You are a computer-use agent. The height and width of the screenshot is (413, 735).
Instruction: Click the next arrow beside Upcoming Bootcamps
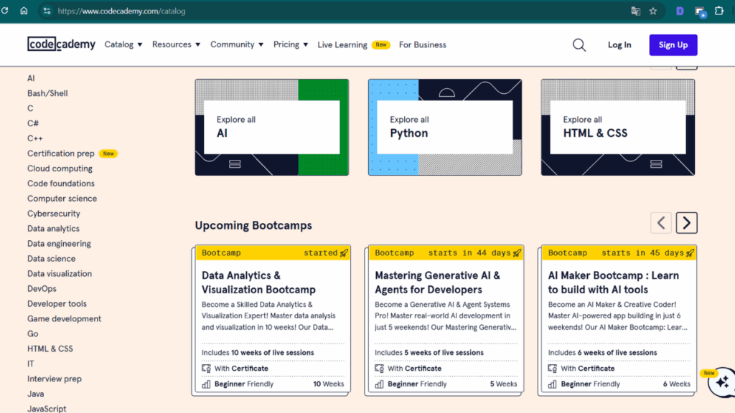point(686,222)
